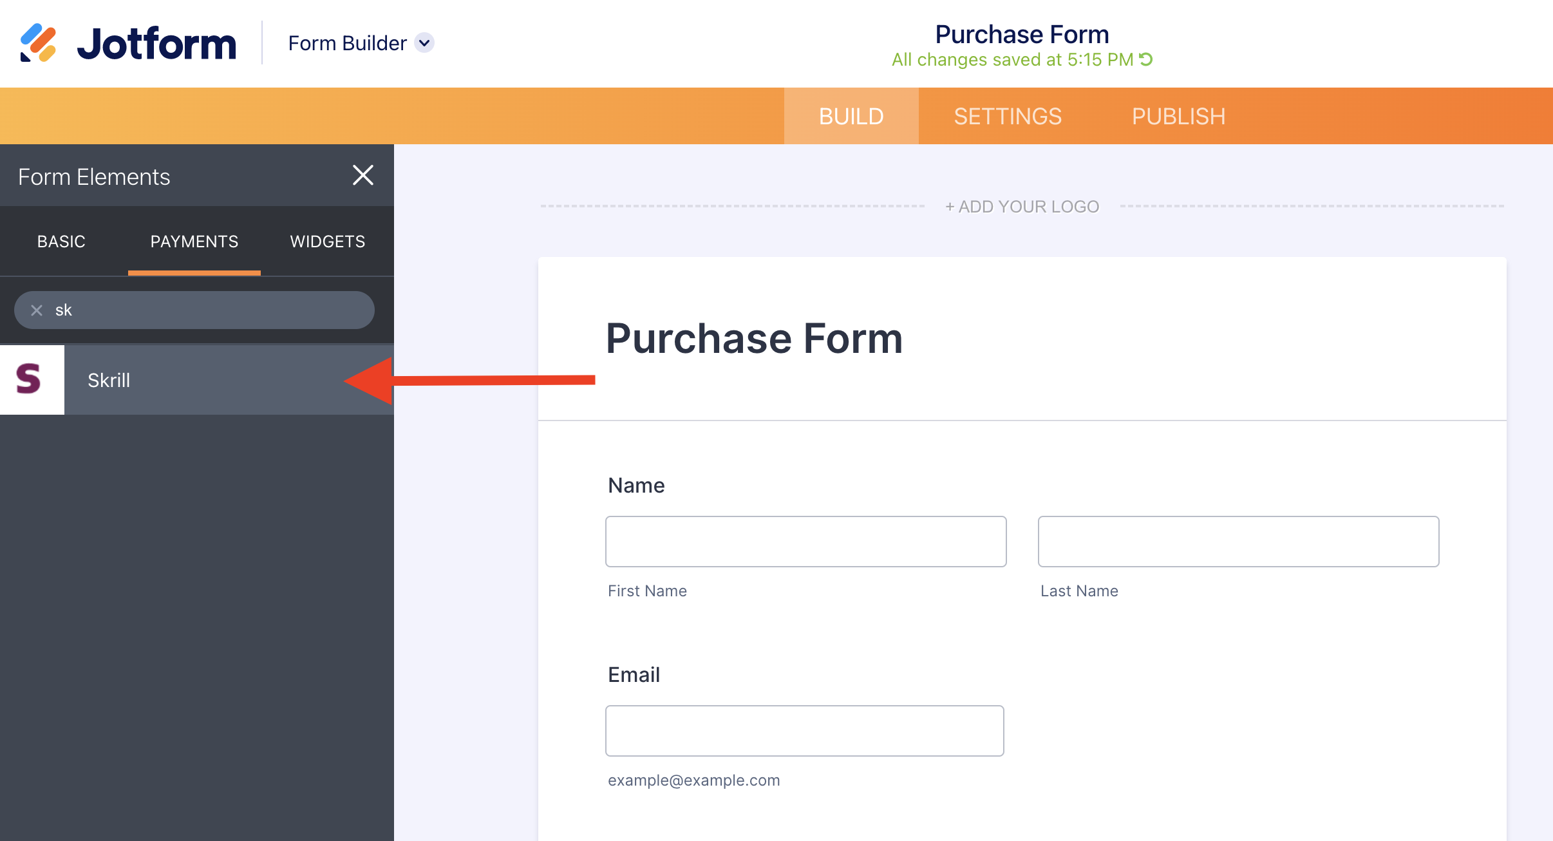The width and height of the screenshot is (1553, 841).
Task: Click the First Name input field
Action: point(805,542)
